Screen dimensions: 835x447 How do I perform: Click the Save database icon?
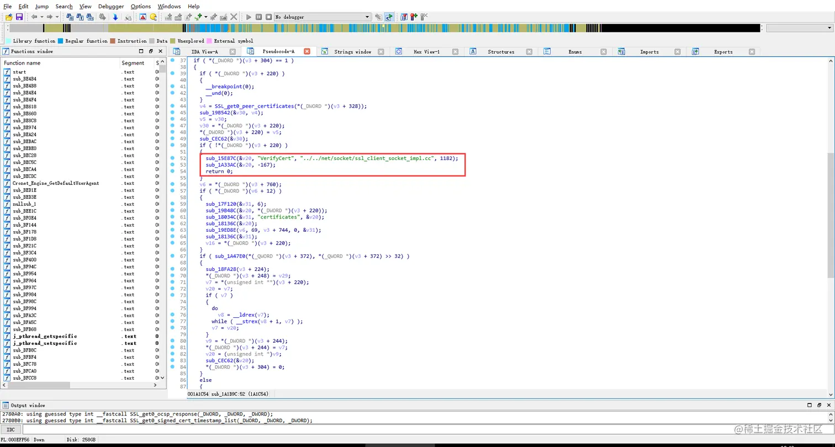pos(19,17)
